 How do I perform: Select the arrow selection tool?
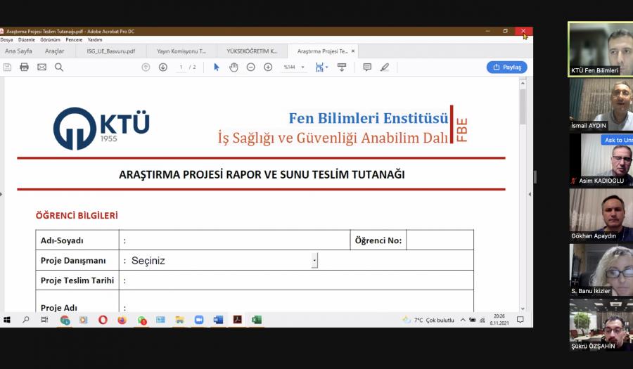click(x=217, y=67)
